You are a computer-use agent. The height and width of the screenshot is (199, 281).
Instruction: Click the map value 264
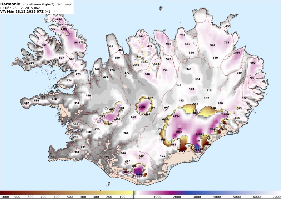(126, 133)
